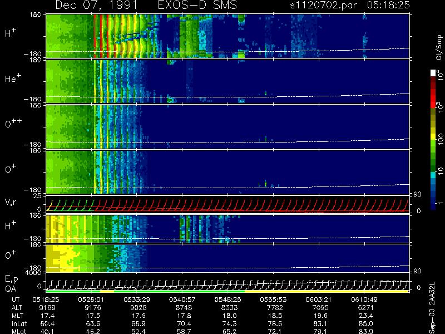Click InLat value '63.6'
The width and height of the screenshot is (445, 334).
(93, 323)
